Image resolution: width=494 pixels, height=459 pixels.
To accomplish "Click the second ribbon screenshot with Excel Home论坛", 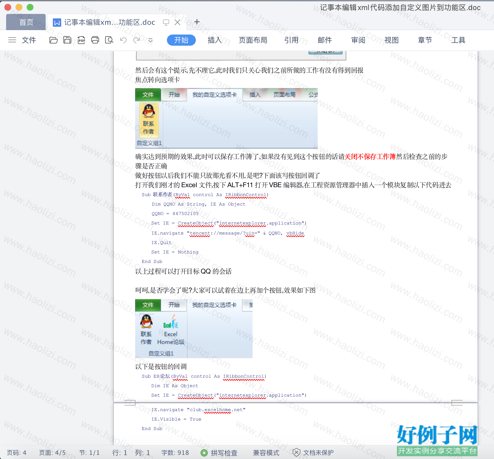I will click(x=194, y=328).
